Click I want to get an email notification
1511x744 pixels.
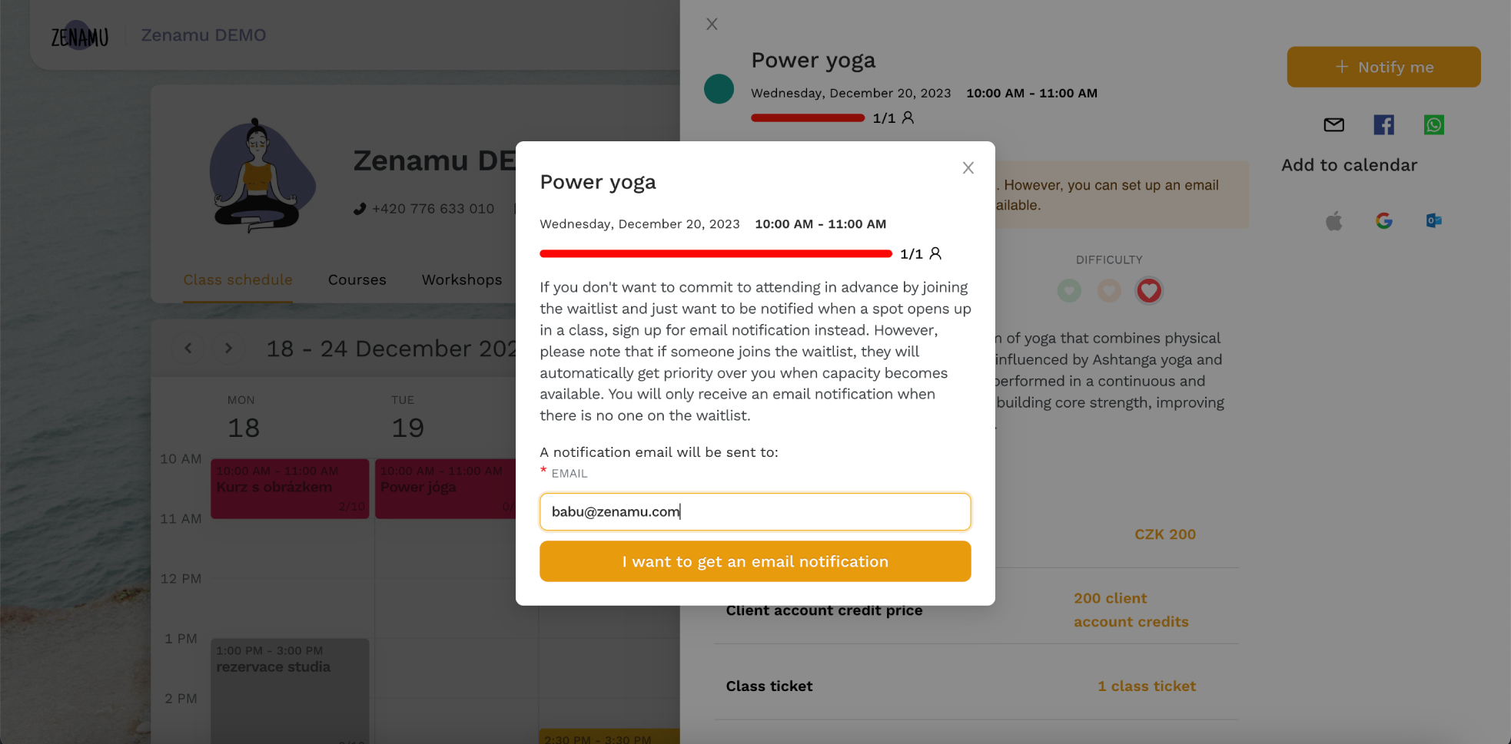click(x=755, y=561)
